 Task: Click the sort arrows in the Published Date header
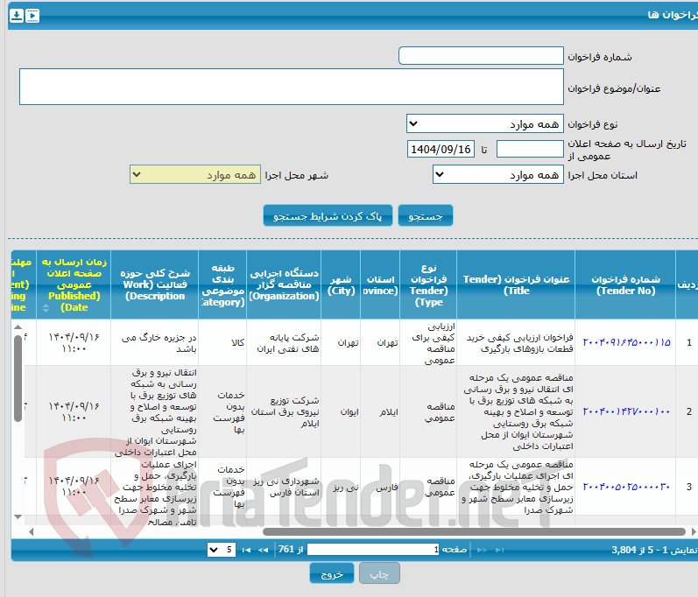click(x=46, y=308)
